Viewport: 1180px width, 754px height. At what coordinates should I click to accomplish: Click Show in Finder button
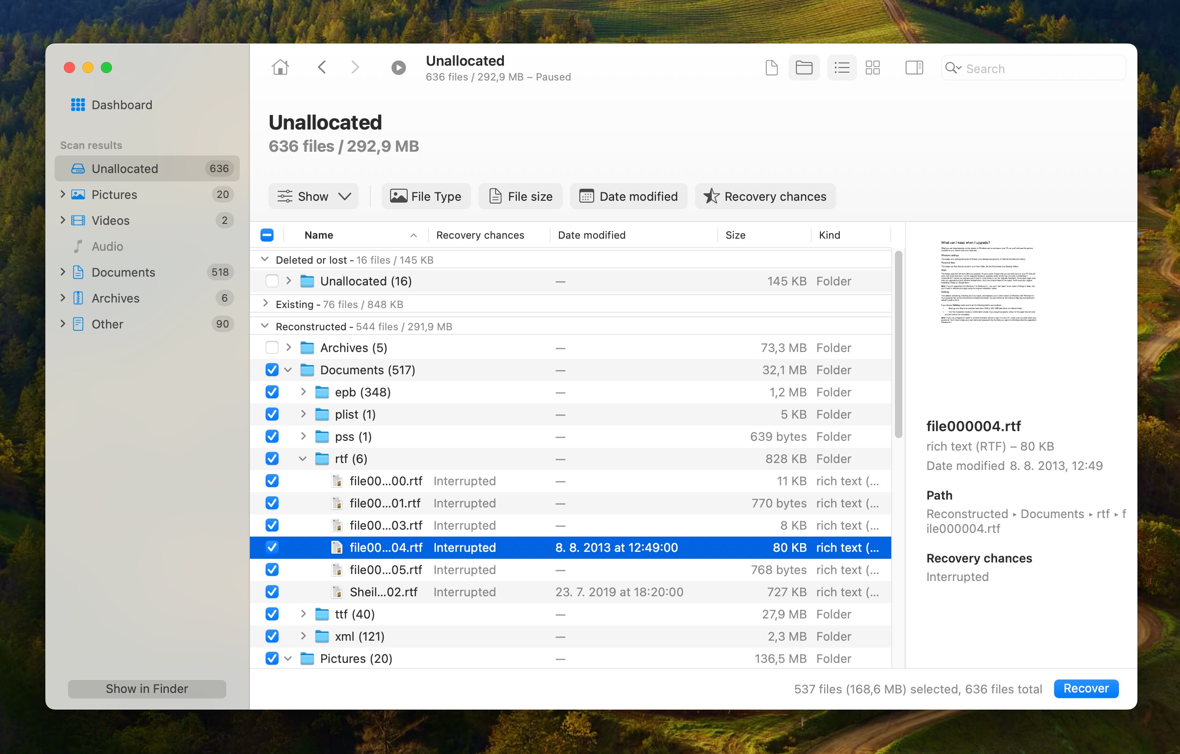(147, 689)
